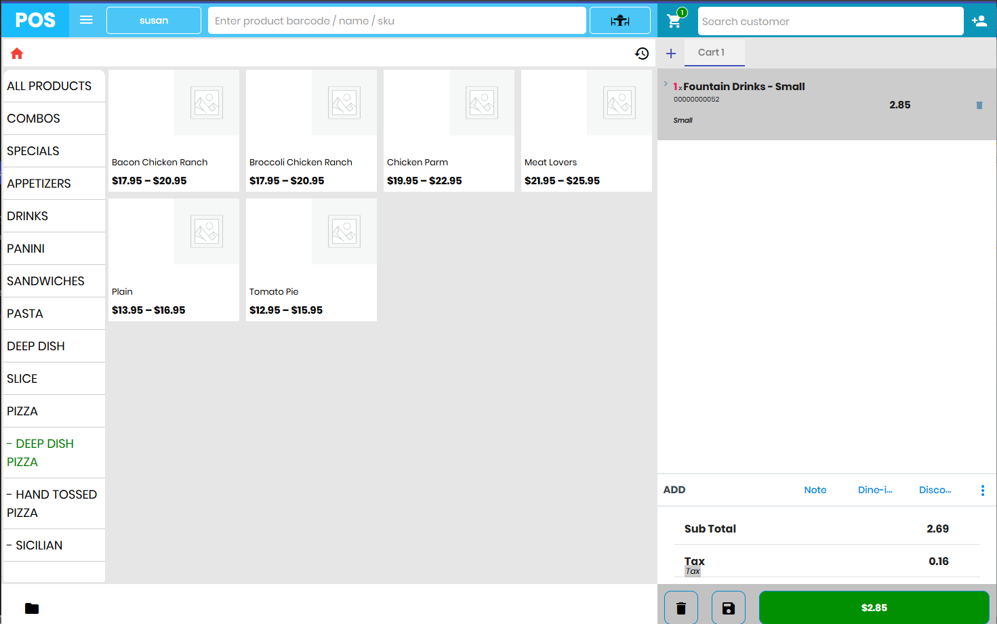The image size is (997, 624).
Task: Open PASTA category
Action: click(54, 314)
